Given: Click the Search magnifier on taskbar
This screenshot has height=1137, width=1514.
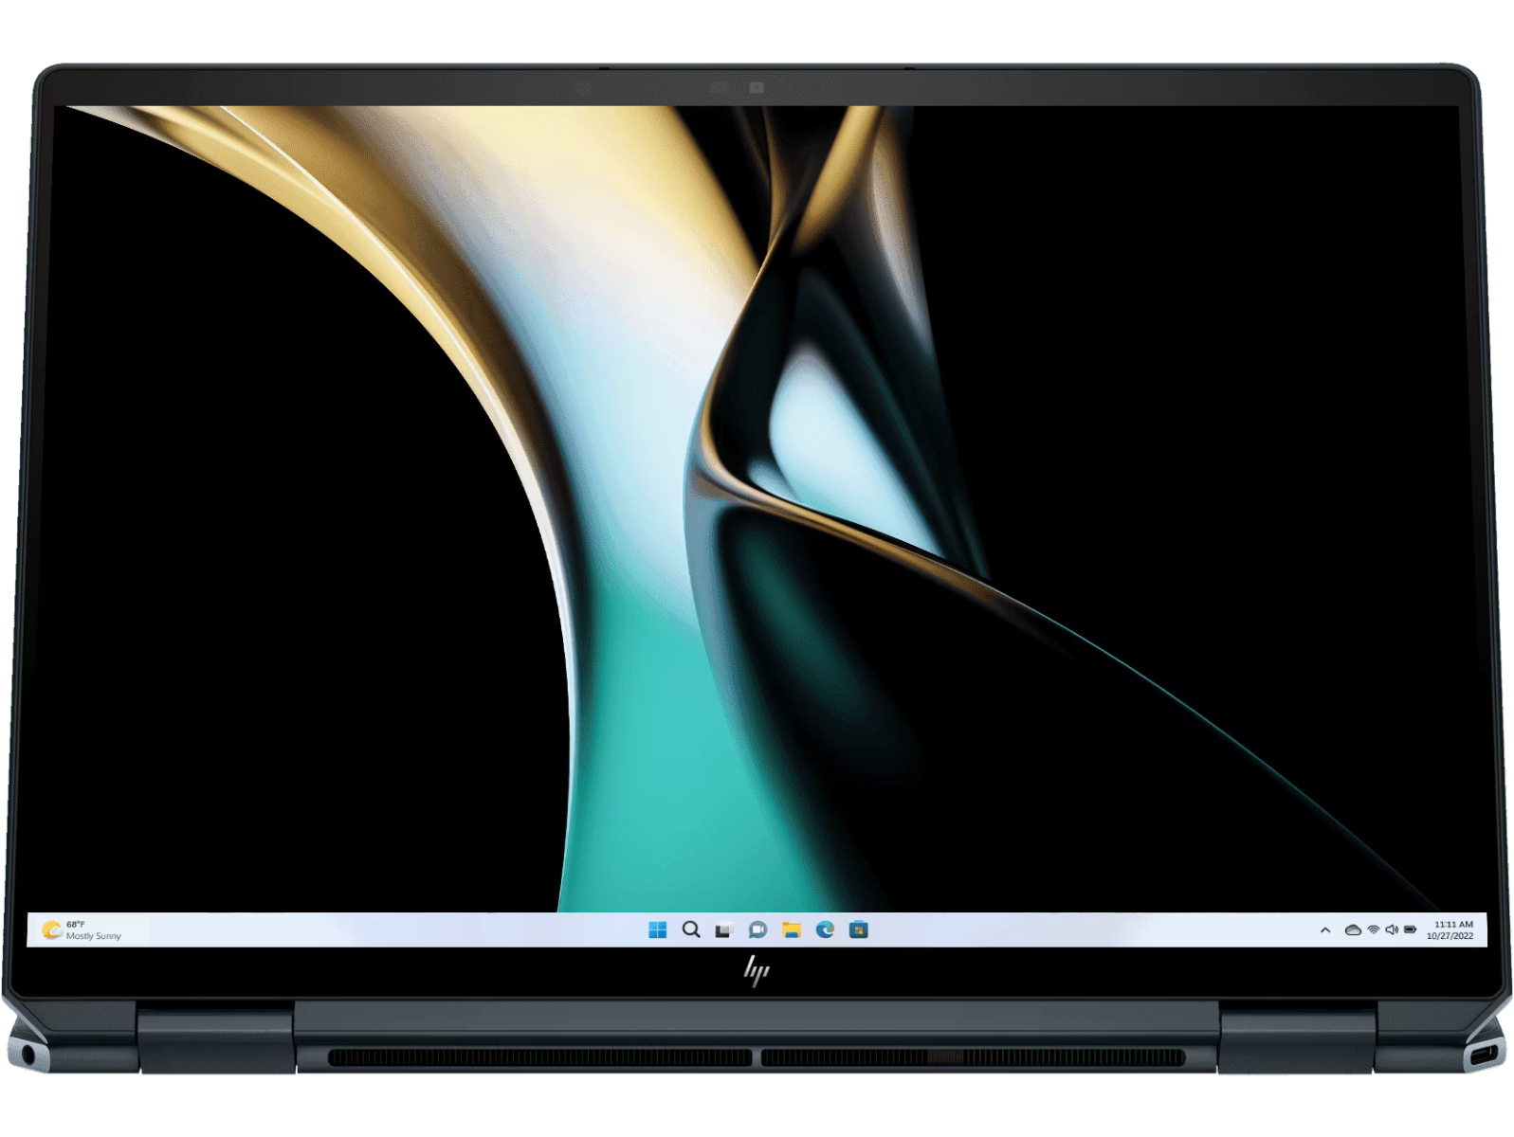Looking at the screenshot, I should coord(691,929).
